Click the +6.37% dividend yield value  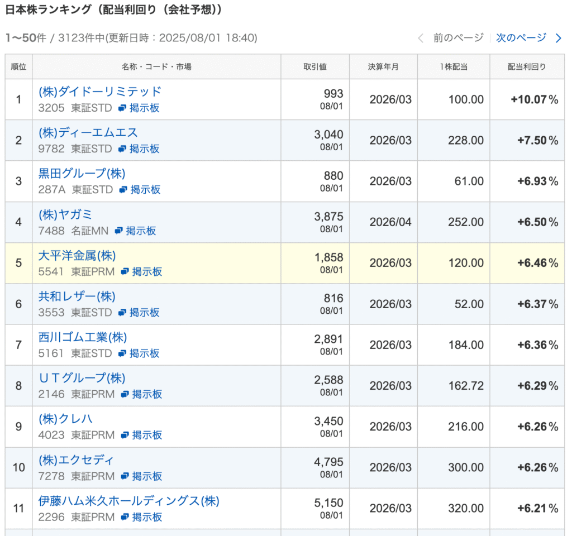click(x=538, y=304)
